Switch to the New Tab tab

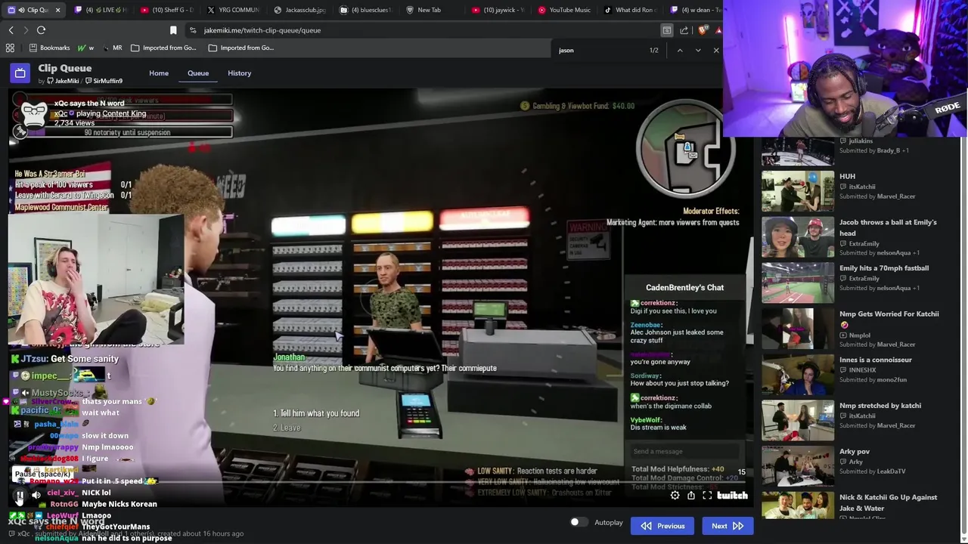pyautogui.click(x=431, y=10)
